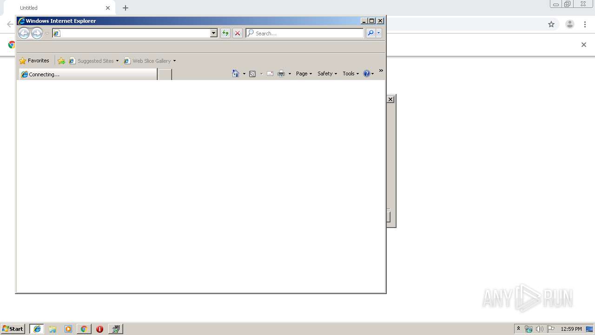Screen dimensions: 595x335
Task: Open Windows Explorer folder from taskbar
Action: [x=53, y=329]
